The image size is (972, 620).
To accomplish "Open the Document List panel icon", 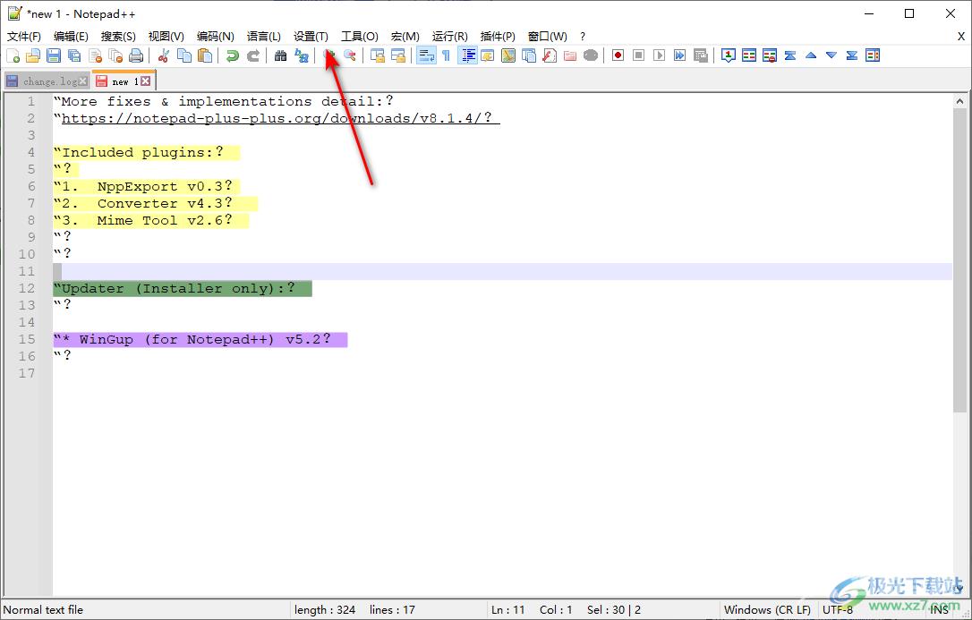I will click(x=529, y=55).
